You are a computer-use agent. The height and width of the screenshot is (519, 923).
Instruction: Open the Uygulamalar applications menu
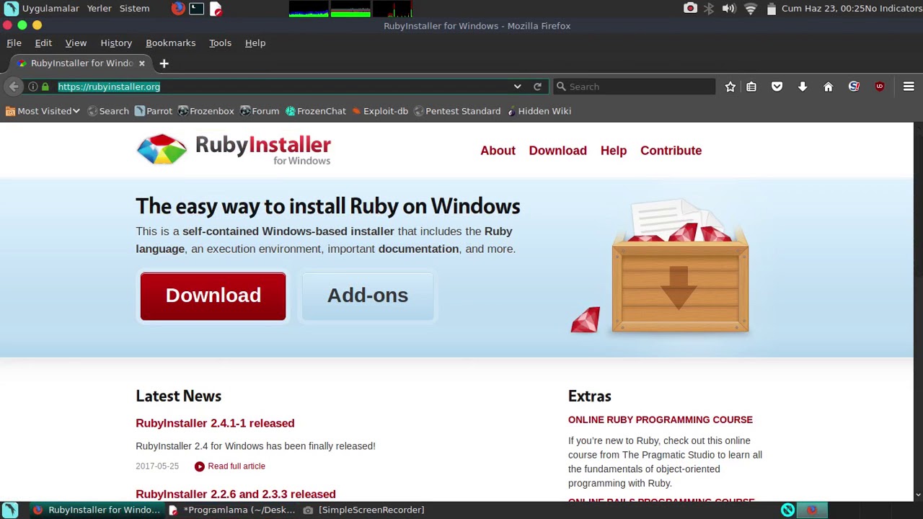(x=41, y=9)
